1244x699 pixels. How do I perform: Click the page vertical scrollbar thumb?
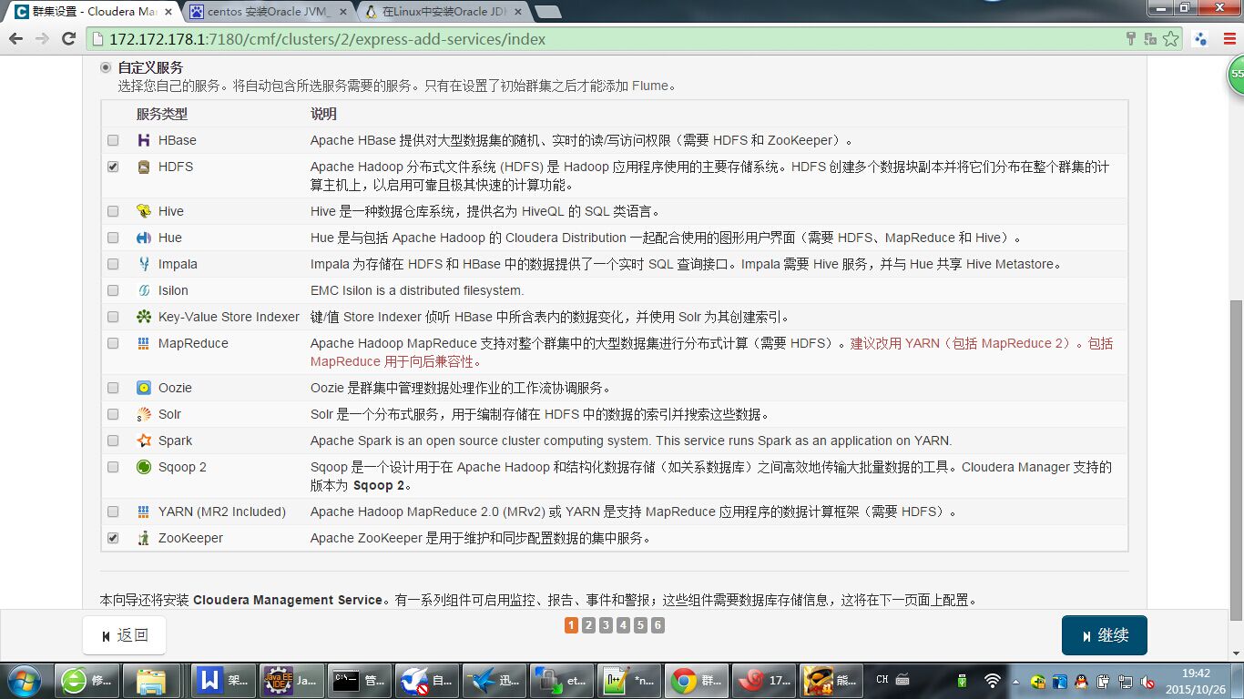(1236, 460)
